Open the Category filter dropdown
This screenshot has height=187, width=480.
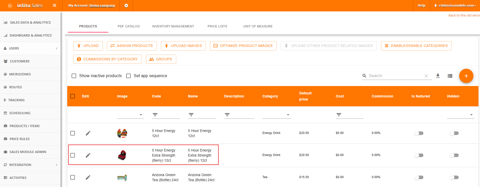coord(277,115)
